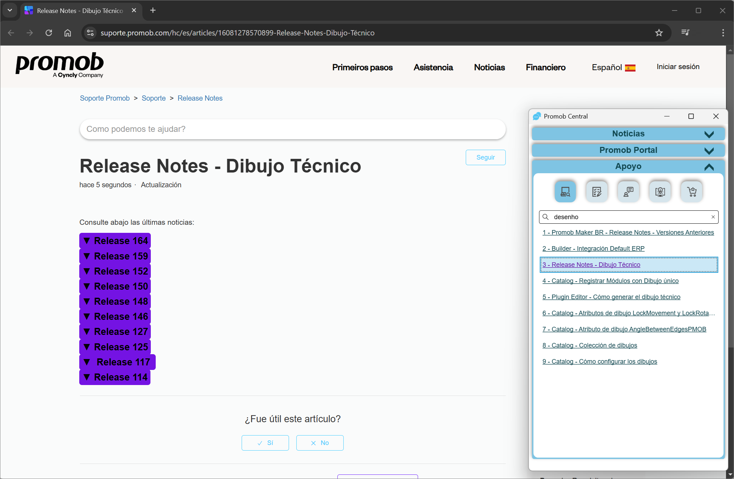Open the media control icon in the toolbar
The height and width of the screenshot is (479, 734).
(685, 33)
